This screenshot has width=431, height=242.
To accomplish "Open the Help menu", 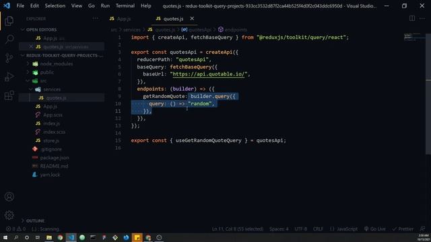I will pyautogui.click(x=145, y=6).
